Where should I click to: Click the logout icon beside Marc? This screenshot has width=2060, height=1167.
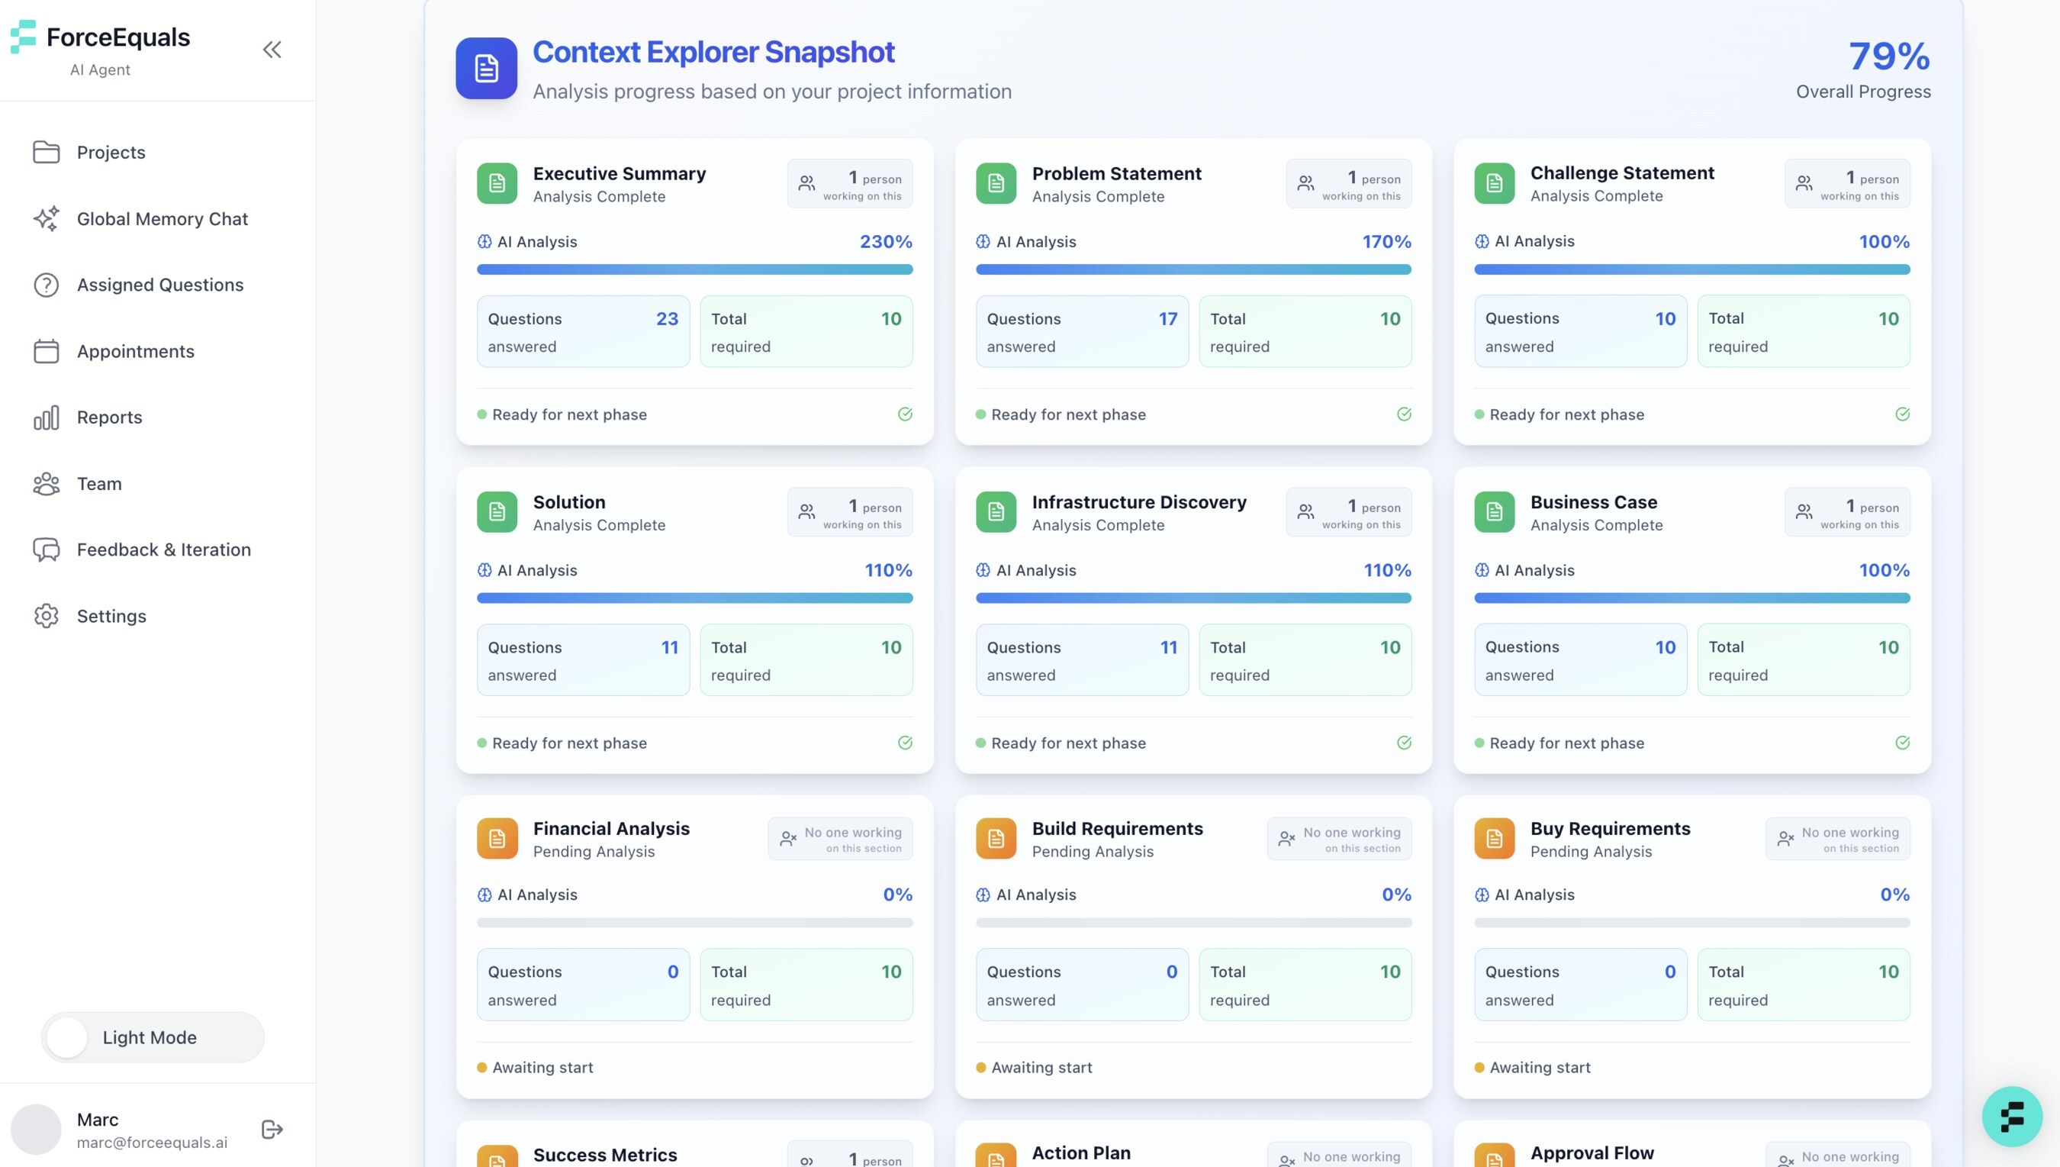point(272,1130)
